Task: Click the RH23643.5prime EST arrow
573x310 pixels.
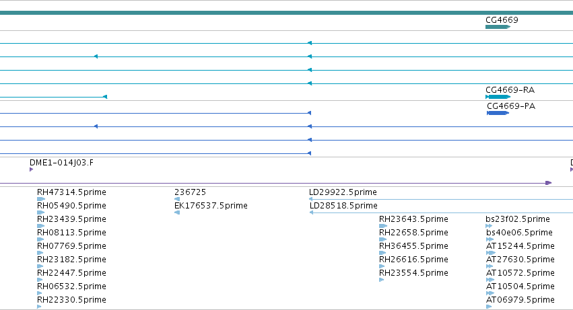Action: [383, 226]
